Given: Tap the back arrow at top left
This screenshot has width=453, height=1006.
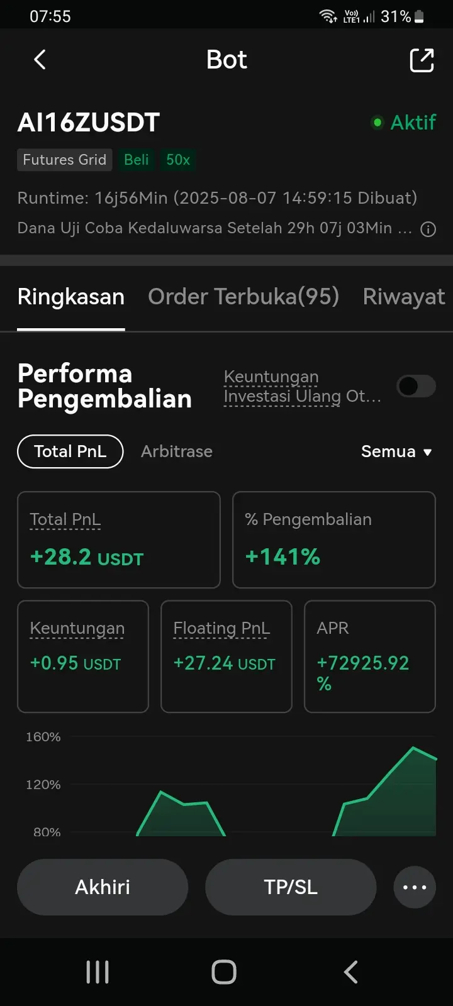Looking at the screenshot, I should (40, 60).
